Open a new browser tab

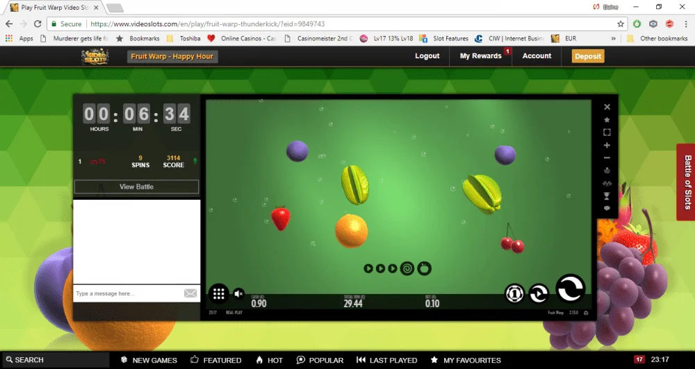(x=115, y=8)
